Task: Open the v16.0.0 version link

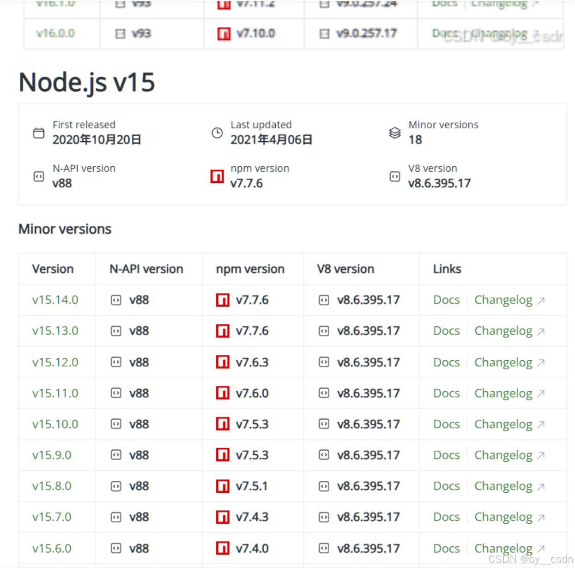Action: pyautogui.click(x=55, y=33)
